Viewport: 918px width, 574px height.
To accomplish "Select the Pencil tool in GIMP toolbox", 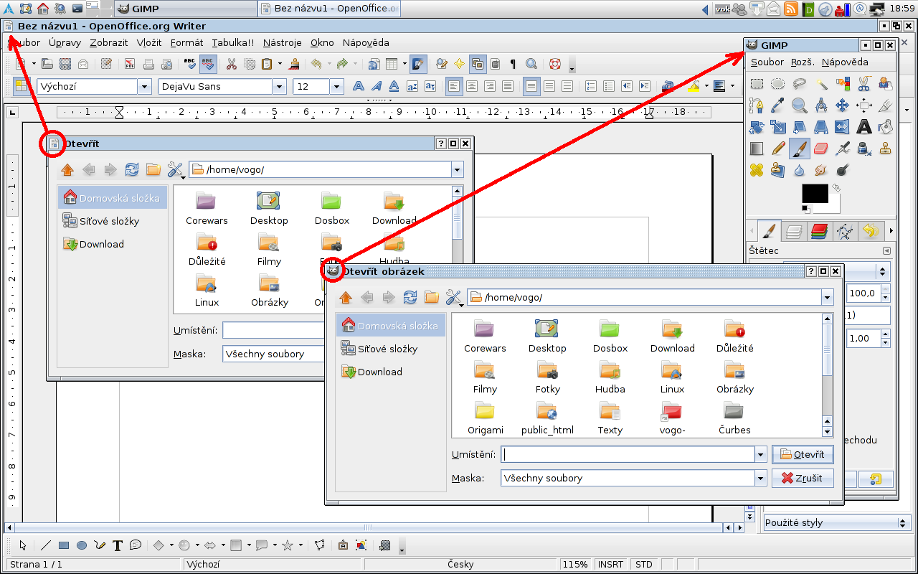I will (x=778, y=149).
